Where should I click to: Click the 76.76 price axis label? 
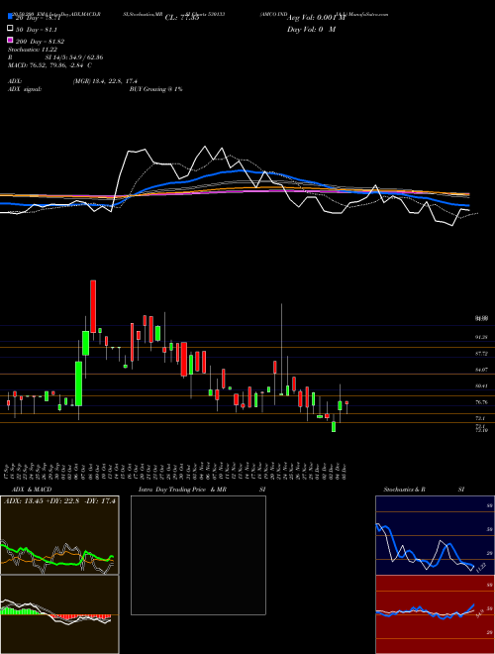(x=481, y=402)
